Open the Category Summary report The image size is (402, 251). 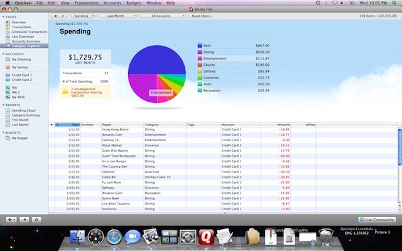point(26,115)
